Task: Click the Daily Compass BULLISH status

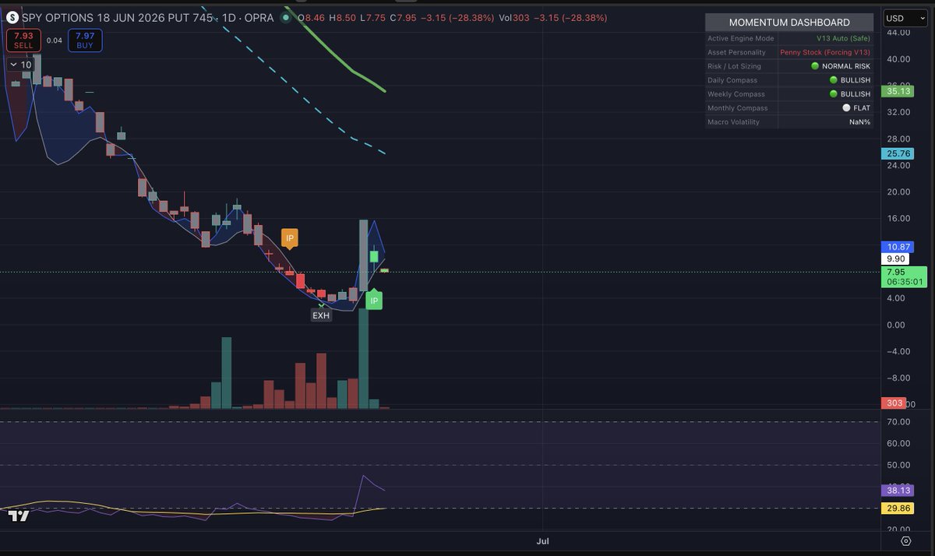Action: click(x=849, y=80)
